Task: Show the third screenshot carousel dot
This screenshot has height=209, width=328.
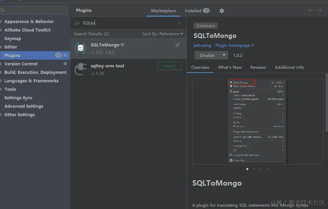Action: pos(261,169)
